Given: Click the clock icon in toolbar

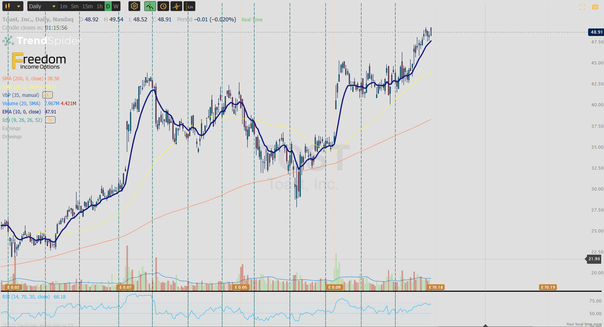Looking at the screenshot, I should point(163,6).
